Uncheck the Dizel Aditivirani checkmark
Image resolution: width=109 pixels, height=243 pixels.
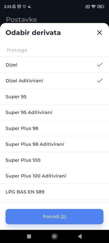100,80
